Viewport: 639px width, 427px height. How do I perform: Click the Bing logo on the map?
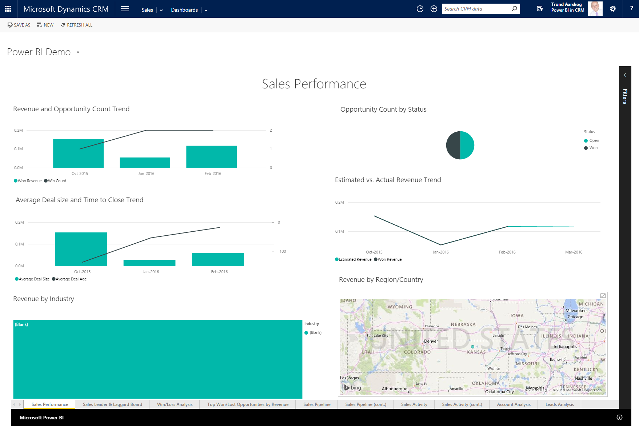click(353, 388)
